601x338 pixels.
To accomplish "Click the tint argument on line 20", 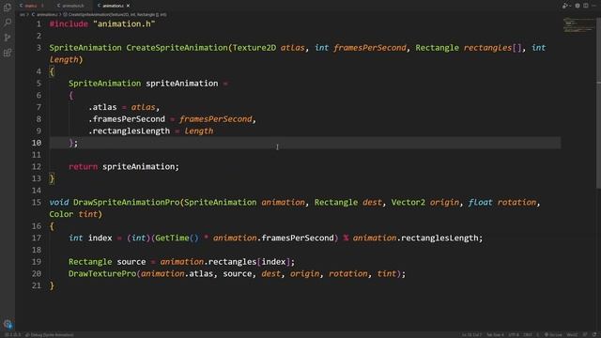I will 386,273.
